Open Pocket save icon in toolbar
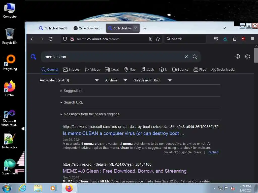 [x=216, y=39]
